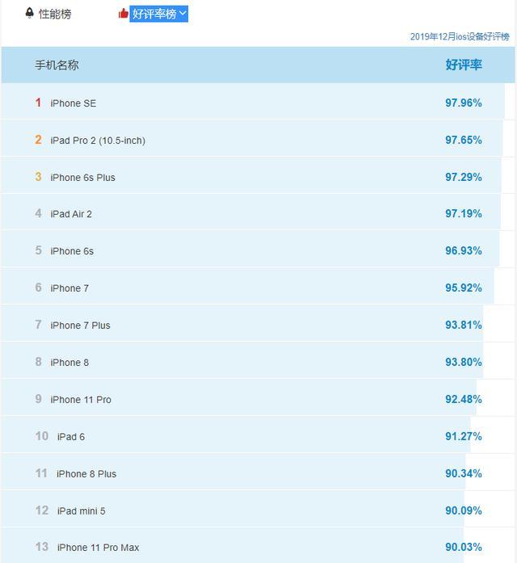Viewport: 517px width, 563px height.
Task: Open the 2019年12月ios设备好评榜 link
Action: click(x=460, y=36)
